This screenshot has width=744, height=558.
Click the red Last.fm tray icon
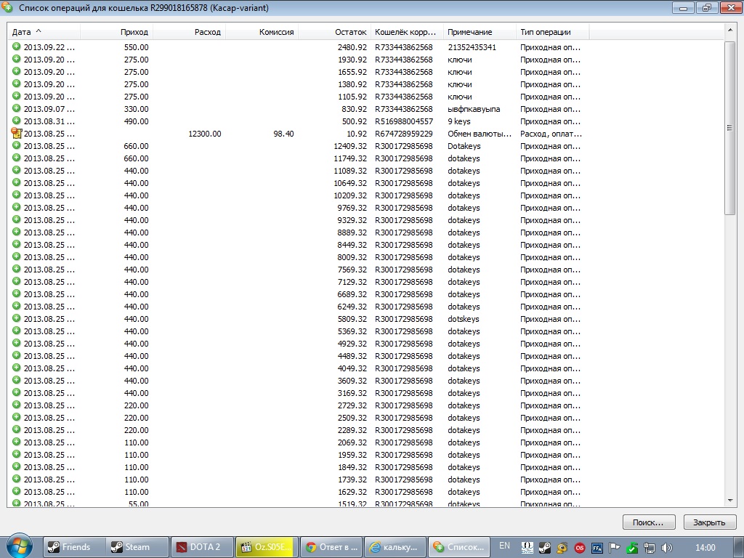tap(580, 548)
